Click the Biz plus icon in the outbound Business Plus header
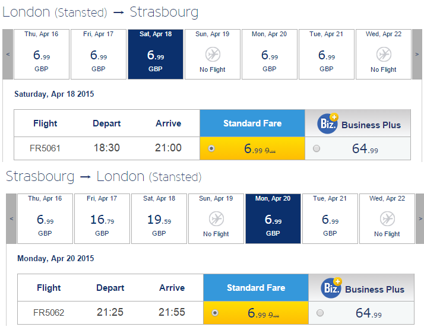The image size is (424, 330). coord(328,123)
